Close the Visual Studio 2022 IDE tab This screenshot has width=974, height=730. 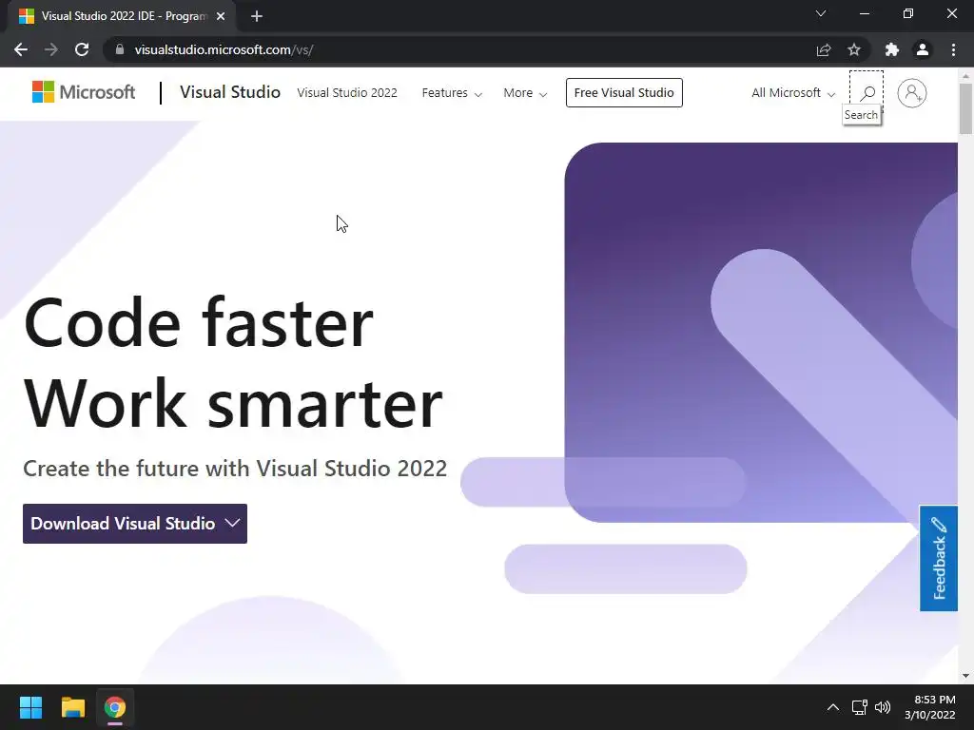221,16
